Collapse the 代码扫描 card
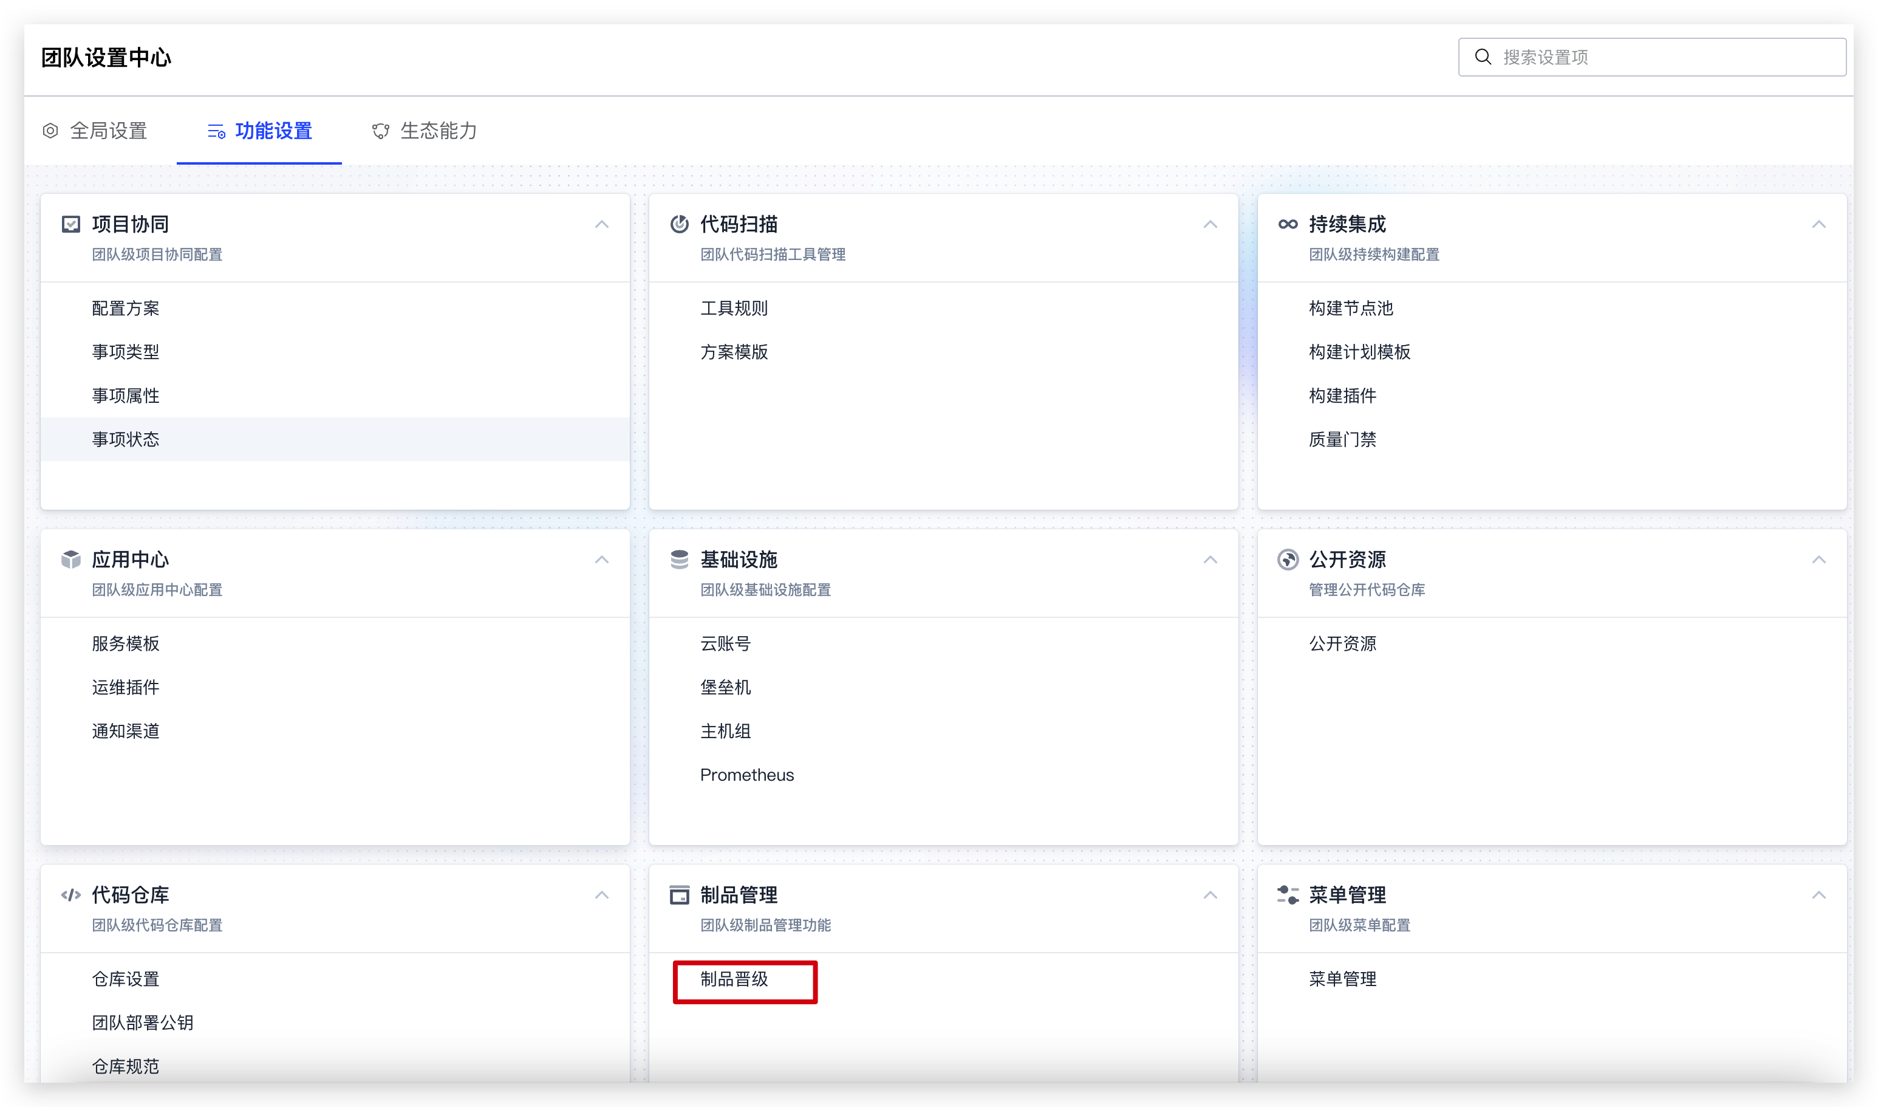The height and width of the screenshot is (1107, 1878). [x=1210, y=225]
